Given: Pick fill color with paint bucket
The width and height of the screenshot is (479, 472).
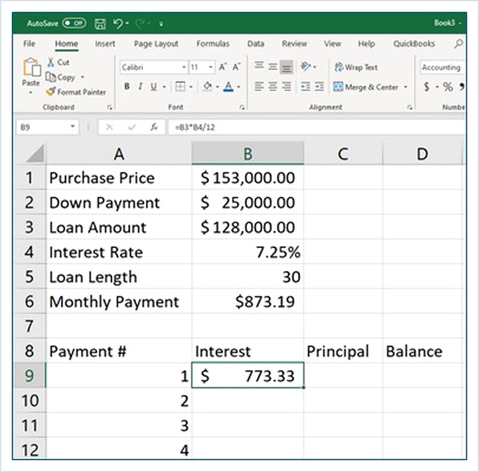Looking at the screenshot, I should coord(208,87).
